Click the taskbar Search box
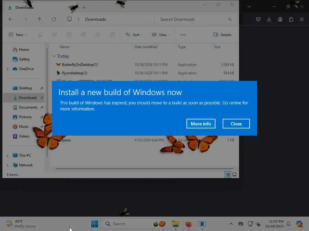The image size is (309, 231). point(135,224)
